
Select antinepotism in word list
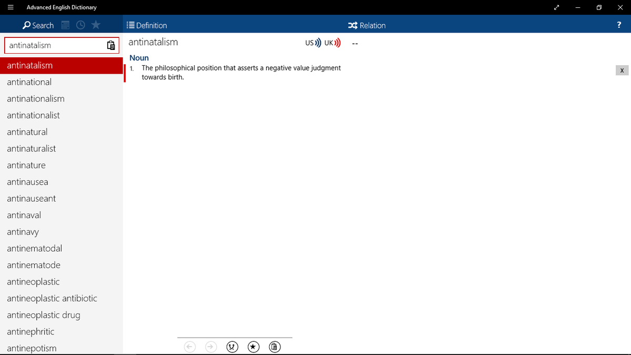pos(61,348)
